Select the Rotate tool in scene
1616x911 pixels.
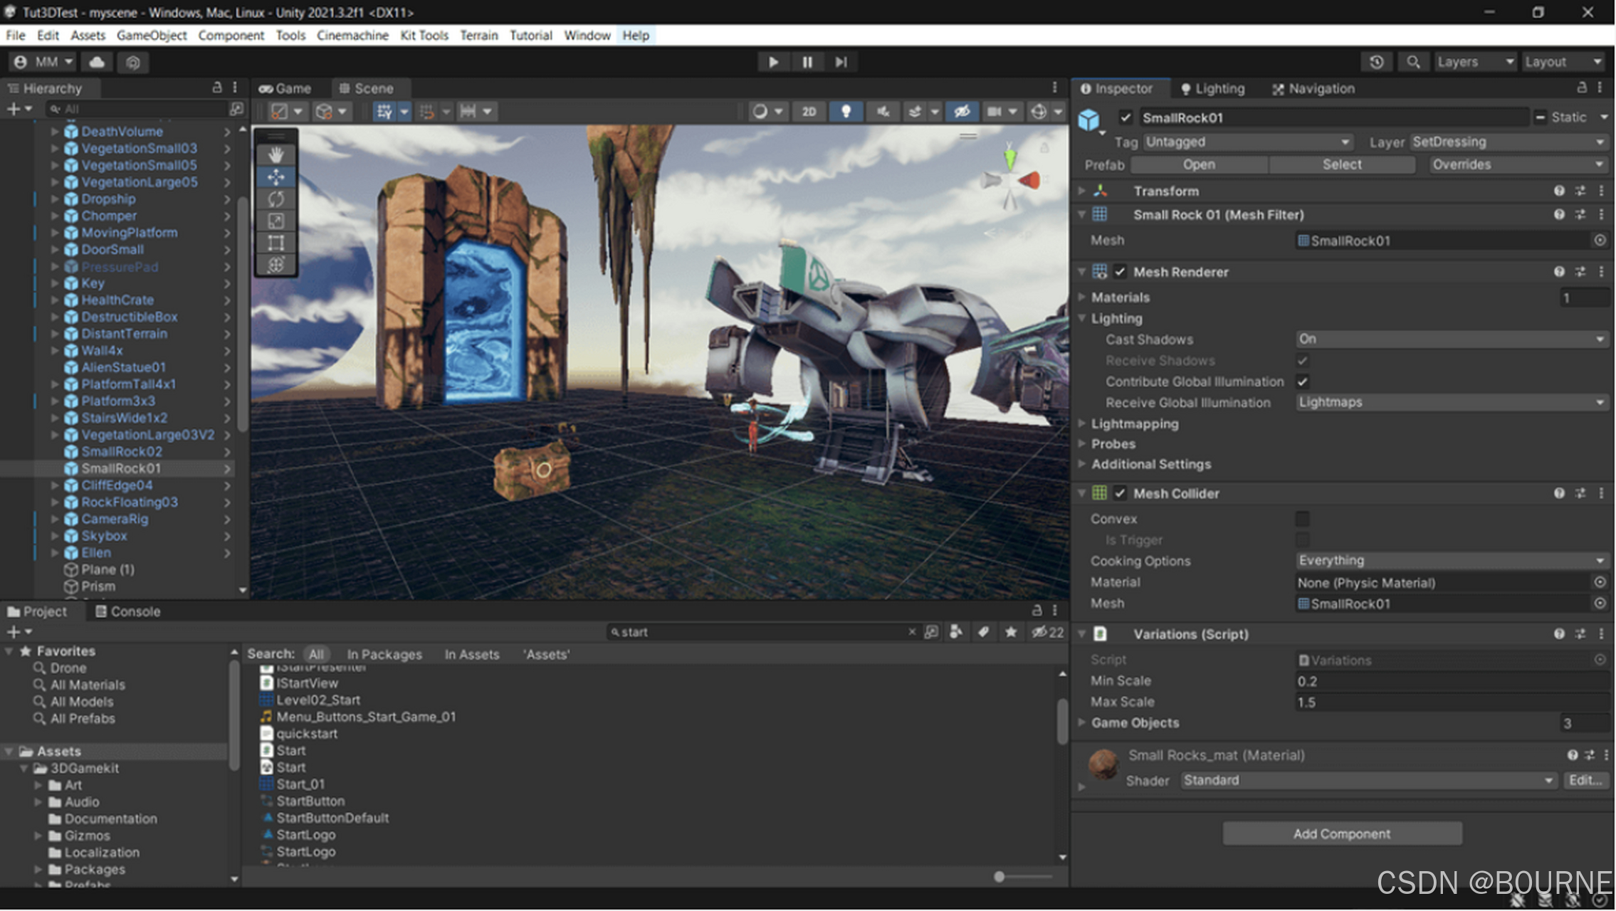click(x=276, y=199)
